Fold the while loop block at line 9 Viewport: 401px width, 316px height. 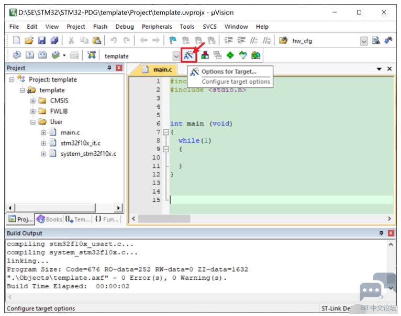click(166, 149)
